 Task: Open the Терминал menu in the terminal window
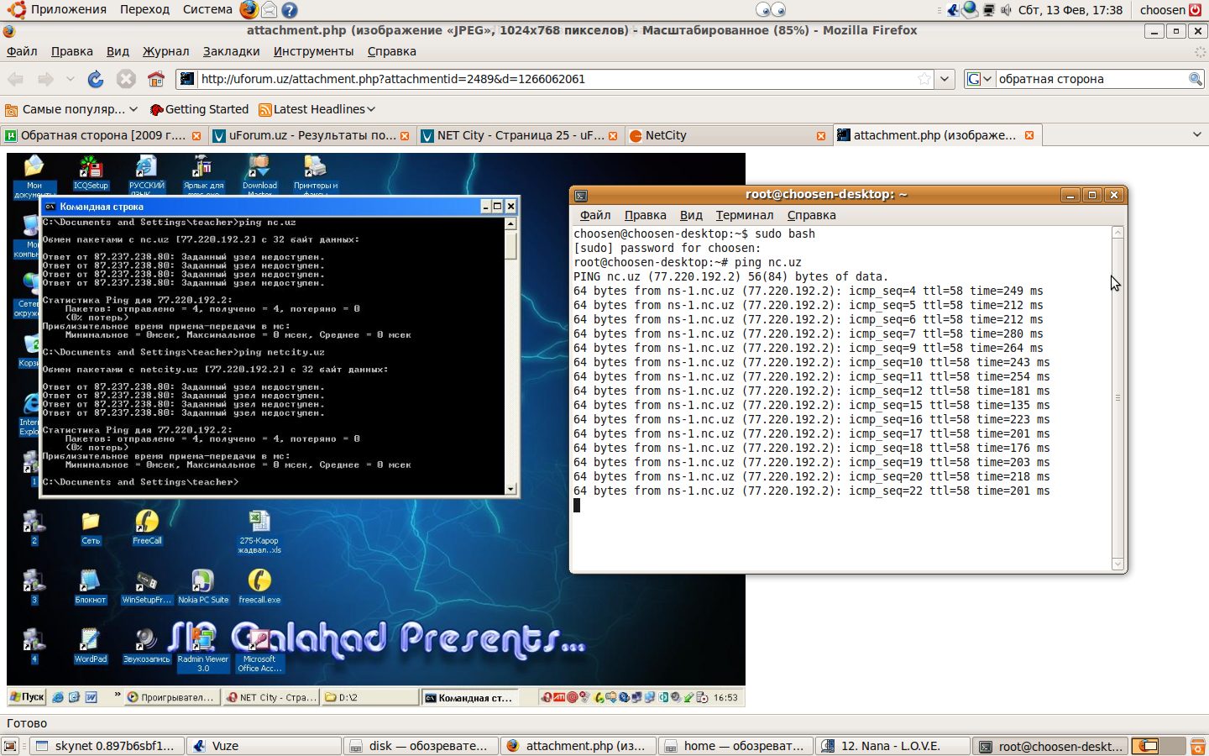pyautogui.click(x=744, y=215)
